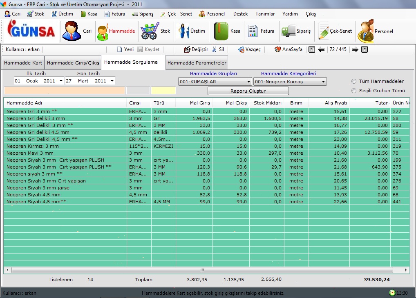The width and height of the screenshot is (416, 298).
Task: Open Sipariş menu in menu bar
Action: [143, 14]
